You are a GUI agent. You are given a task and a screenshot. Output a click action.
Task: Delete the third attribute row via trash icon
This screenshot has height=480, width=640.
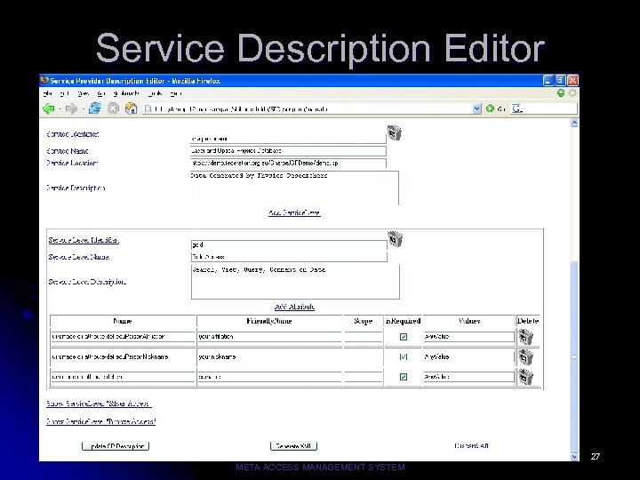tap(525, 377)
